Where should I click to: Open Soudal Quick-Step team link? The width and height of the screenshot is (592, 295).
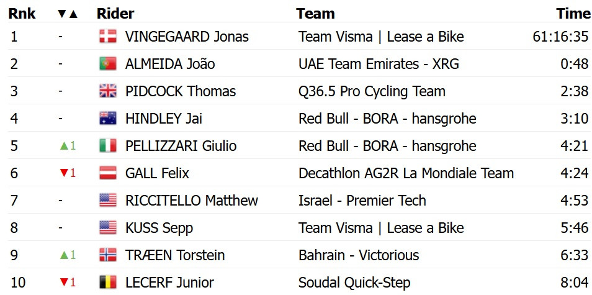click(354, 283)
